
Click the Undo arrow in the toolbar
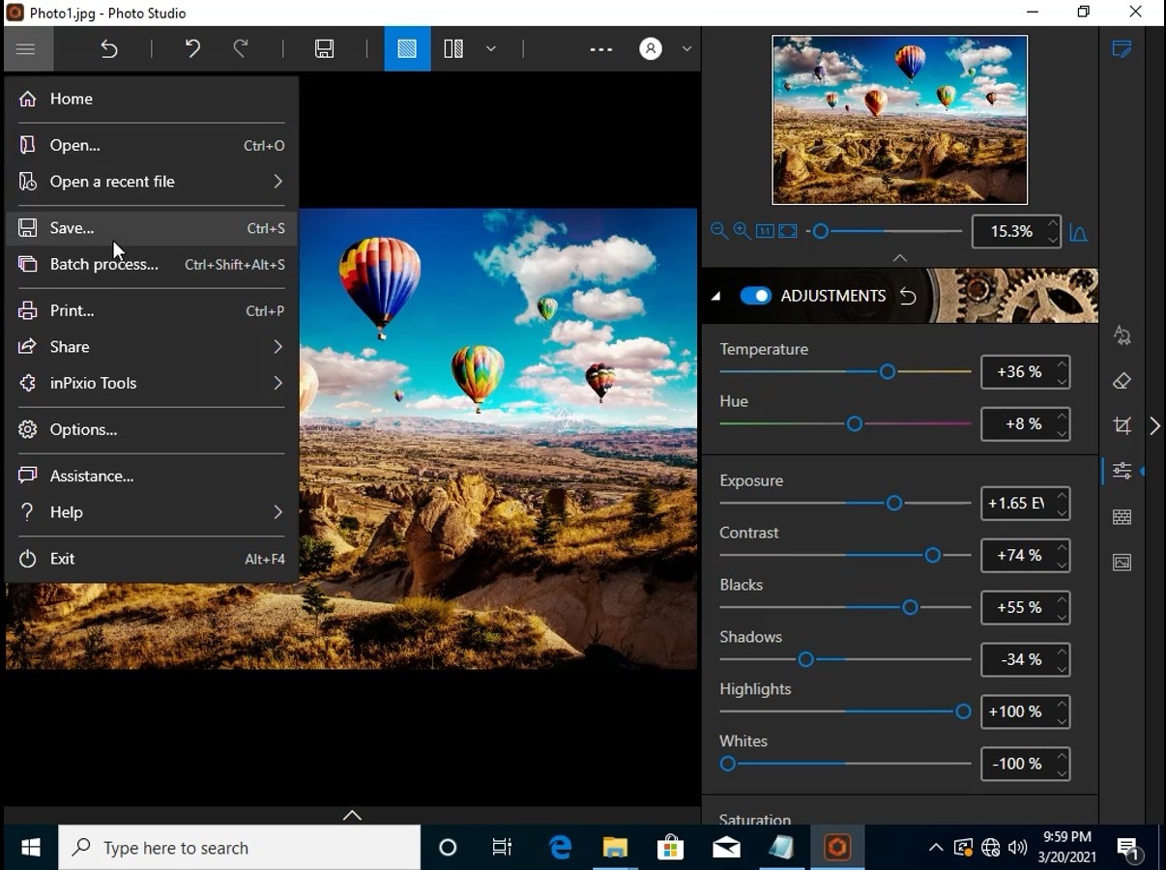tap(191, 48)
